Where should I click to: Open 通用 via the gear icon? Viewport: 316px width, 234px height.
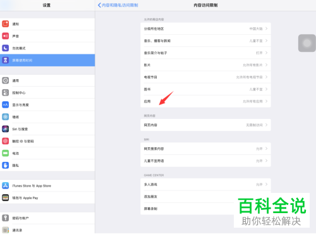click(6, 80)
